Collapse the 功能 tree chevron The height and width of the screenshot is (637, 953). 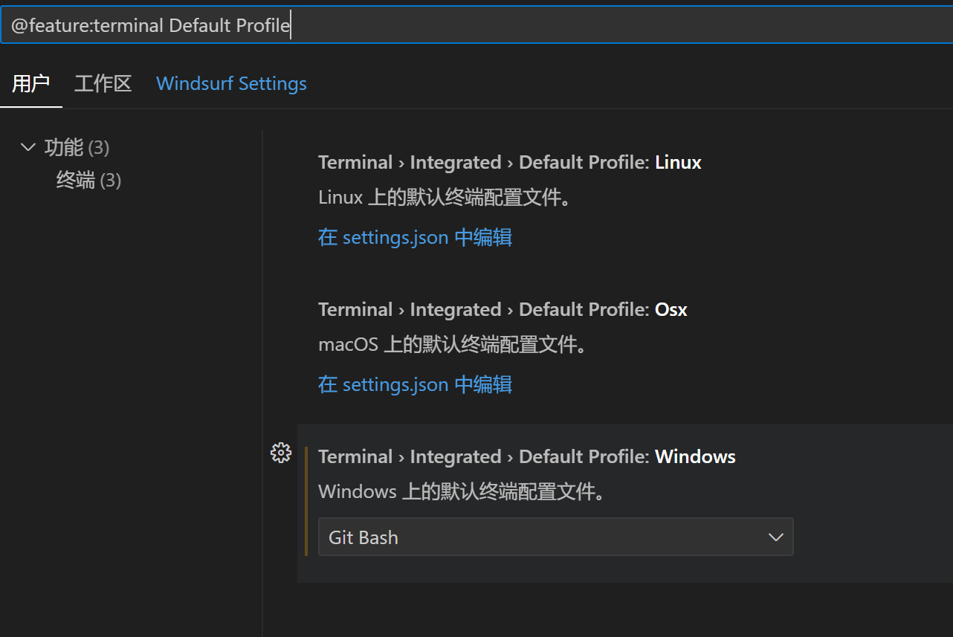28,147
